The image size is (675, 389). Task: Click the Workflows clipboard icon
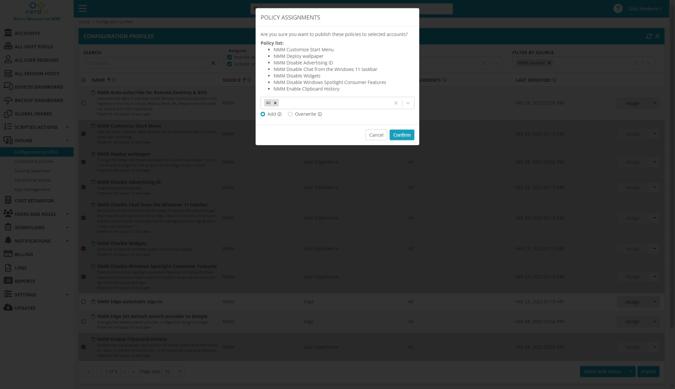pyautogui.click(x=8, y=227)
